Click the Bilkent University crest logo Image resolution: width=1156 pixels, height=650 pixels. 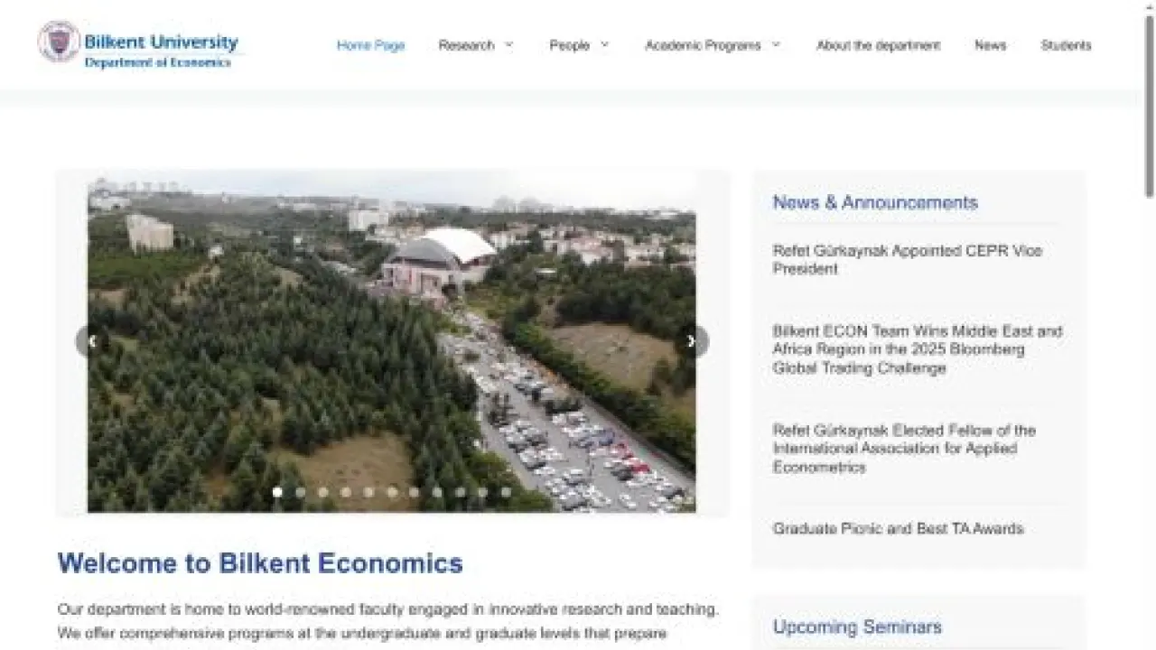(60, 42)
